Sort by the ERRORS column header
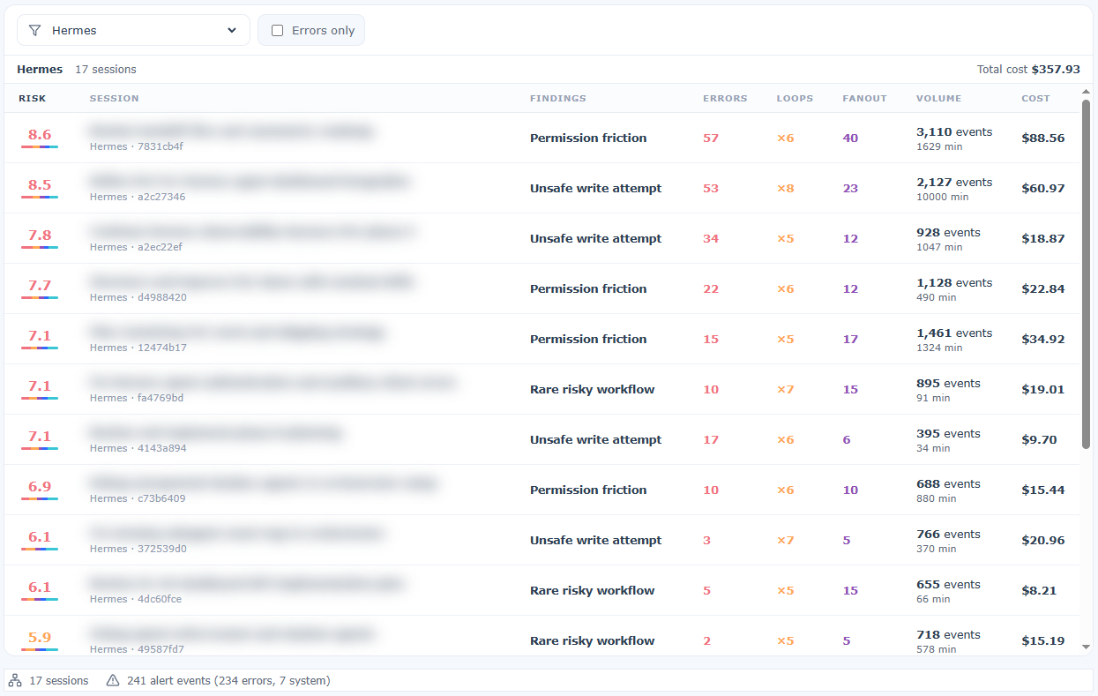 725,98
